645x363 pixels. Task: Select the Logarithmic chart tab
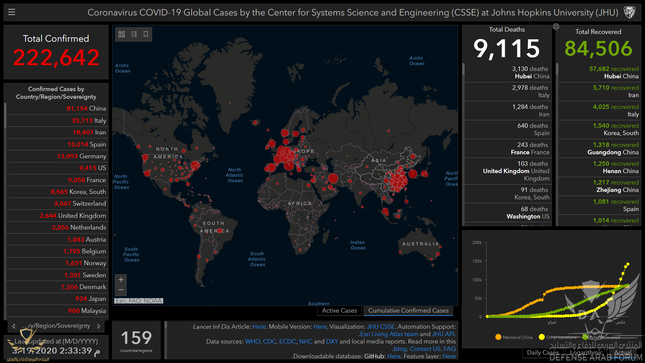tap(586, 353)
